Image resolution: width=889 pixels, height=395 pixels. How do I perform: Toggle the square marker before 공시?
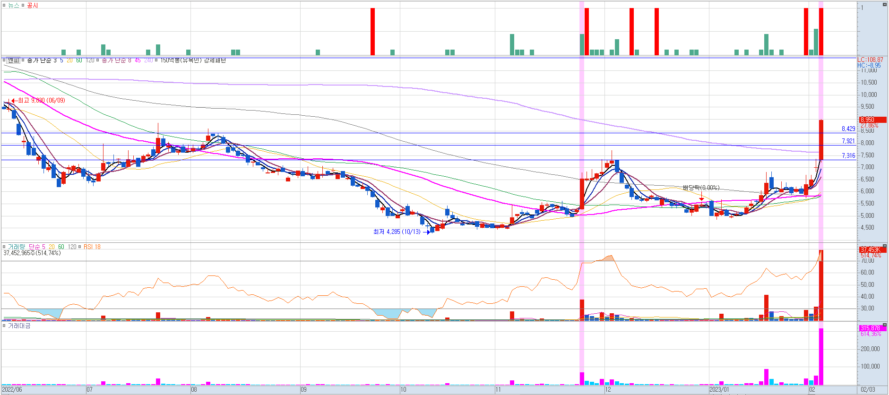click(x=23, y=5)
